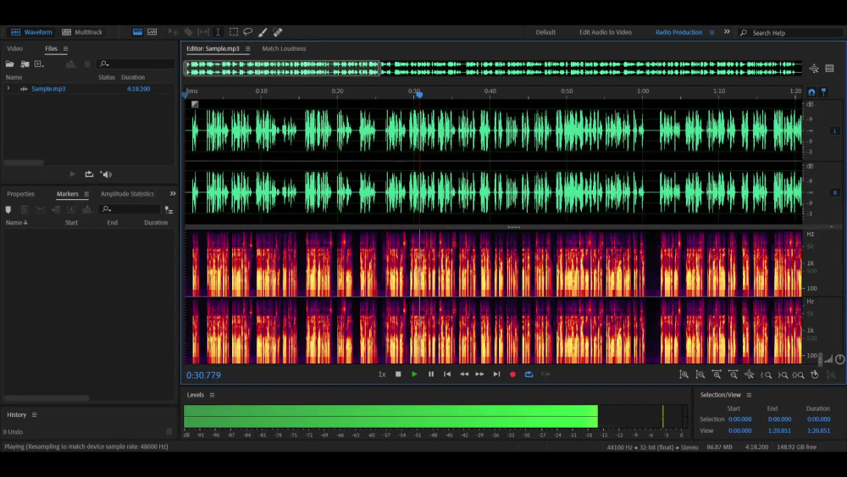The image size is (847, 477).
Task: Switch to the Match Loudness tab
Action: [284, 48]
